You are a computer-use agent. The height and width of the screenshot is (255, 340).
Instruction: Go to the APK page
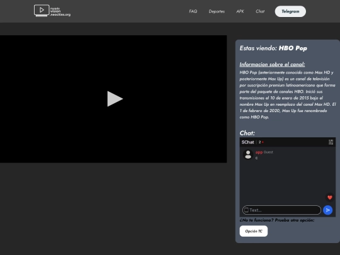click(x=240, y=11)
